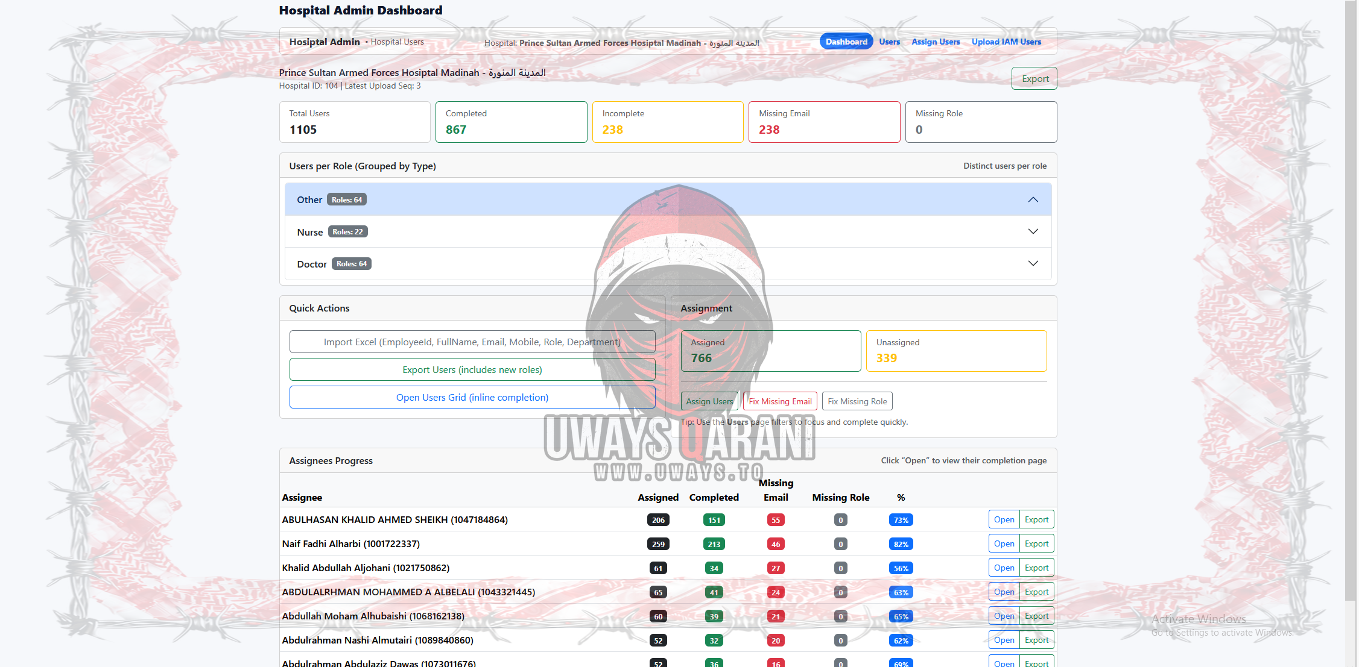Click the 21 missing email badge for Abdullah Alhubaishi
The width and height of the screenshot is (1359, 667).
pos(776,616)
